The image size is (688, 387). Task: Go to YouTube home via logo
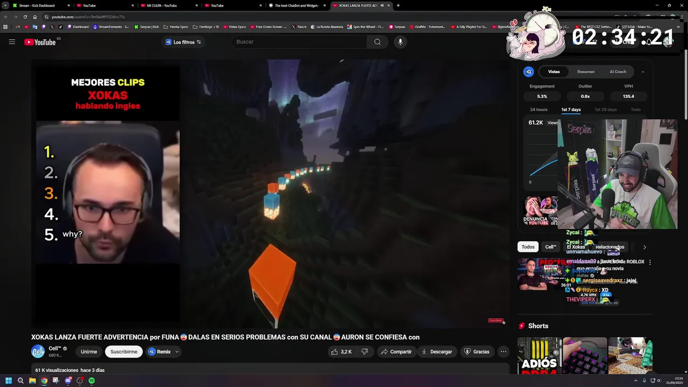pos(40,42)
